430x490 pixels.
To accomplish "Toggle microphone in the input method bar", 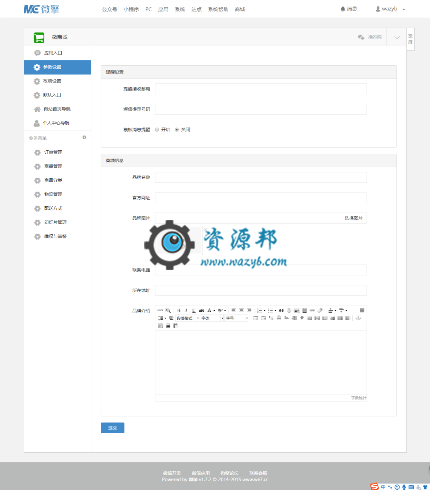I will [404, 487].
